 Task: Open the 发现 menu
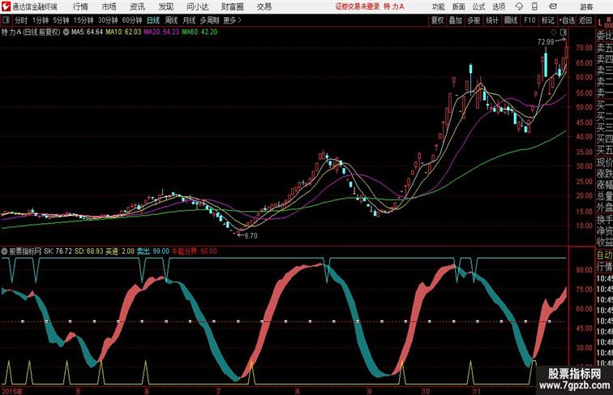coord(165,6)
